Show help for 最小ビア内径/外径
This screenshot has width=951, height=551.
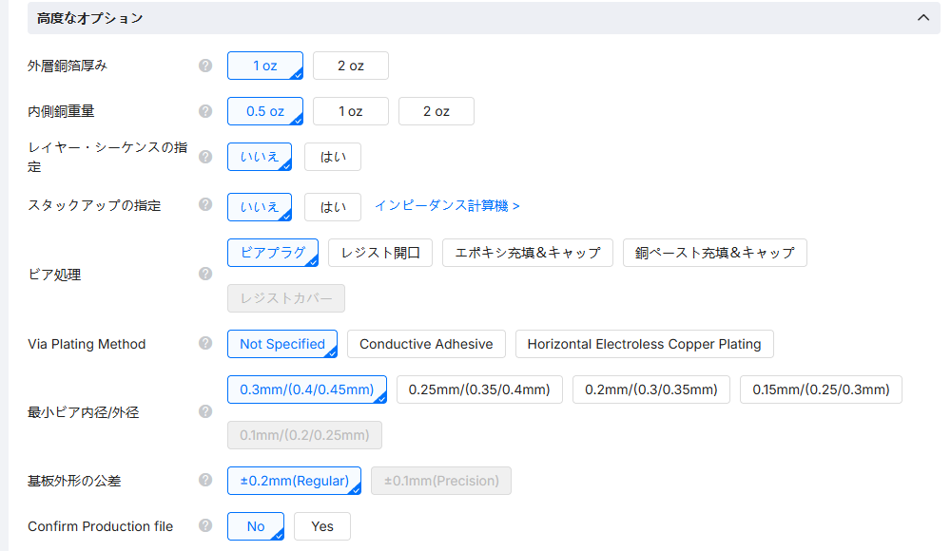point(205,411)
